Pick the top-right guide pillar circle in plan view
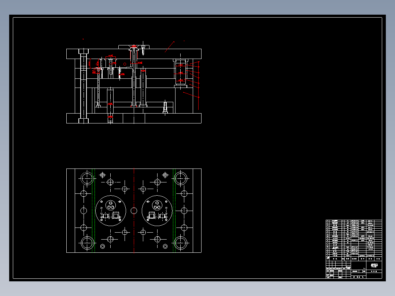395x296 pixels. coord(181,178)
